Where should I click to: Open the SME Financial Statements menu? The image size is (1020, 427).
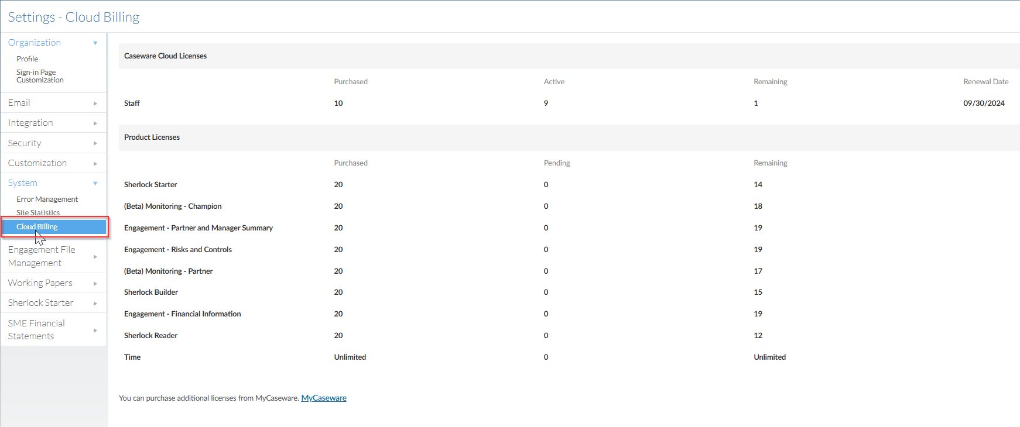coord(36,330)
